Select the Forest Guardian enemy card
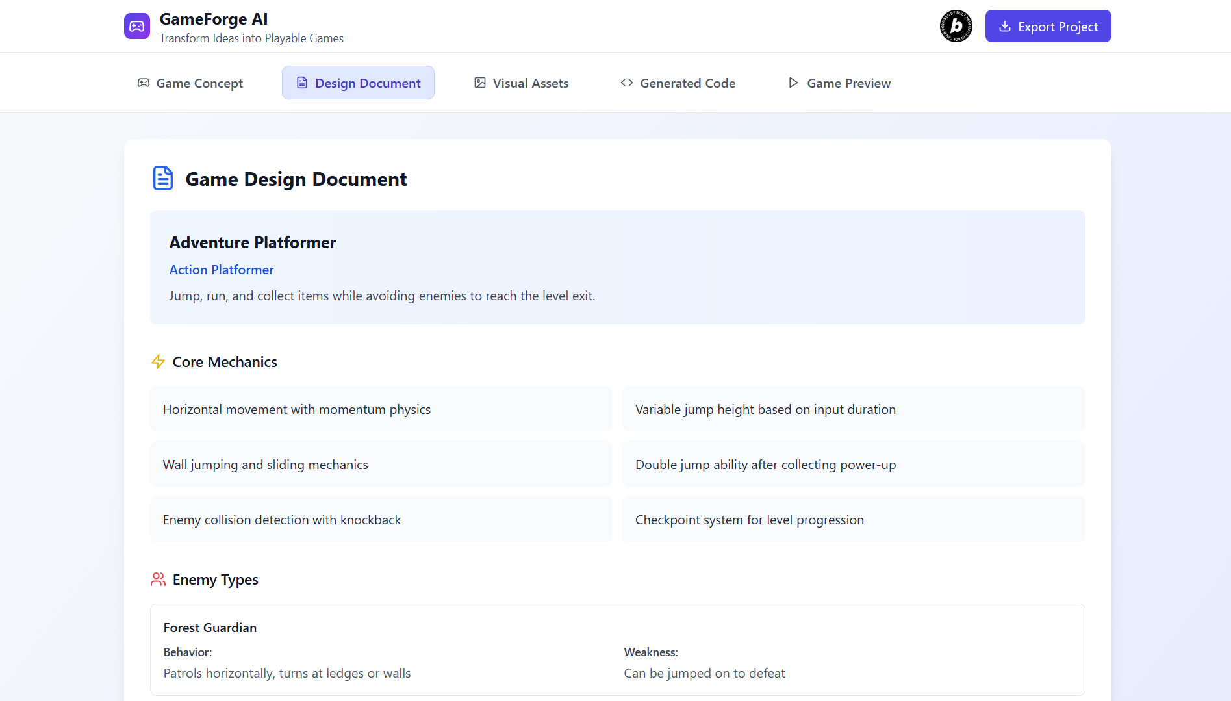This screenshot has height=701, width=1231. [616, 650]
